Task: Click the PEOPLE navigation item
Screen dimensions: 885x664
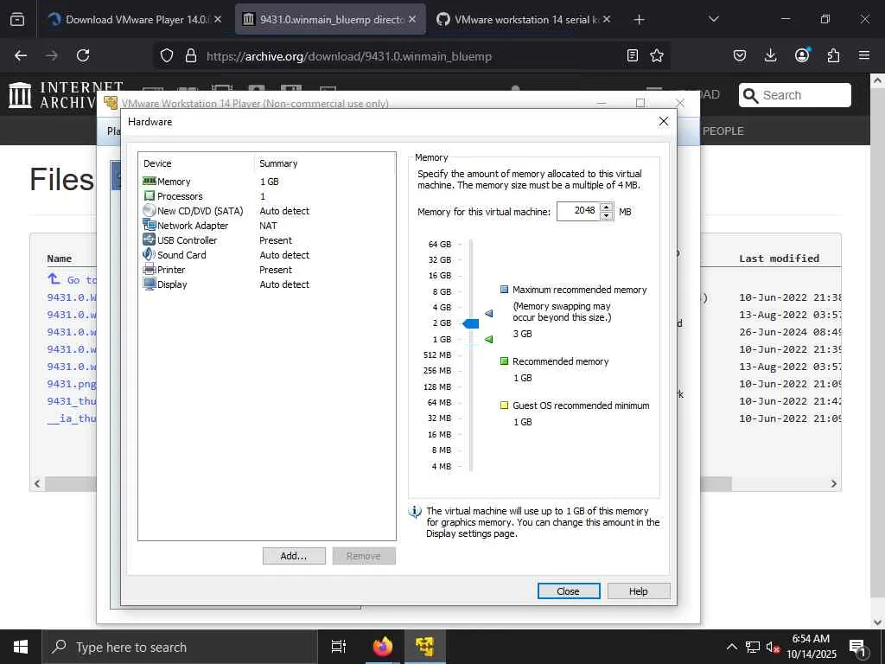Action: pyautogui.click(x=723, y=131)
